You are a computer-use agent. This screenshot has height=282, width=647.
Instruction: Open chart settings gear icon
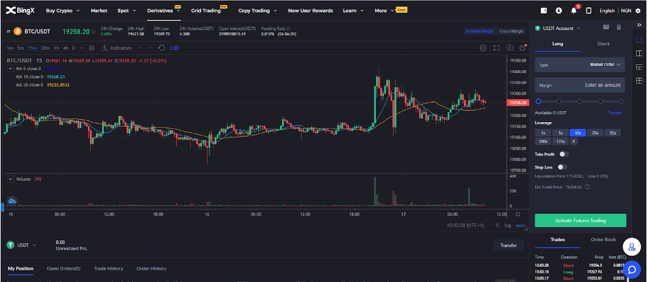coord(483,48)
